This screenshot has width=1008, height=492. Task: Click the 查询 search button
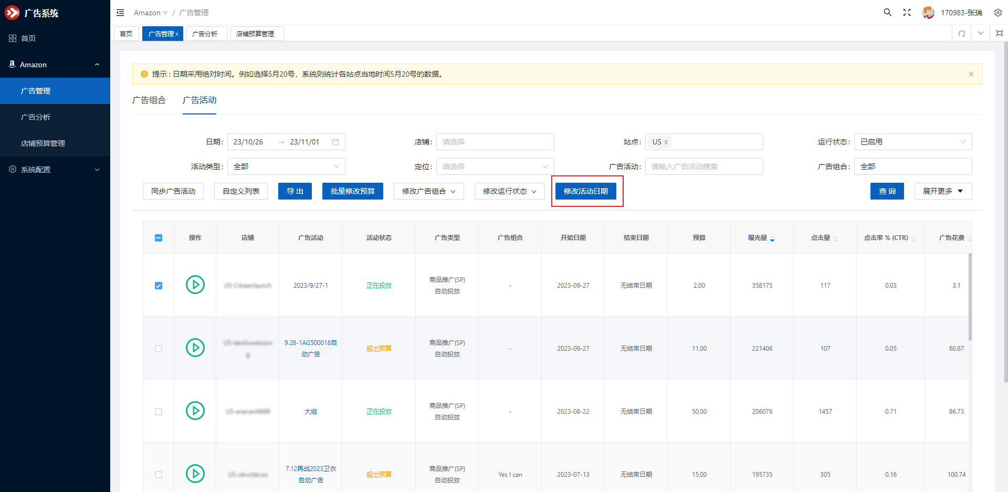887,191
